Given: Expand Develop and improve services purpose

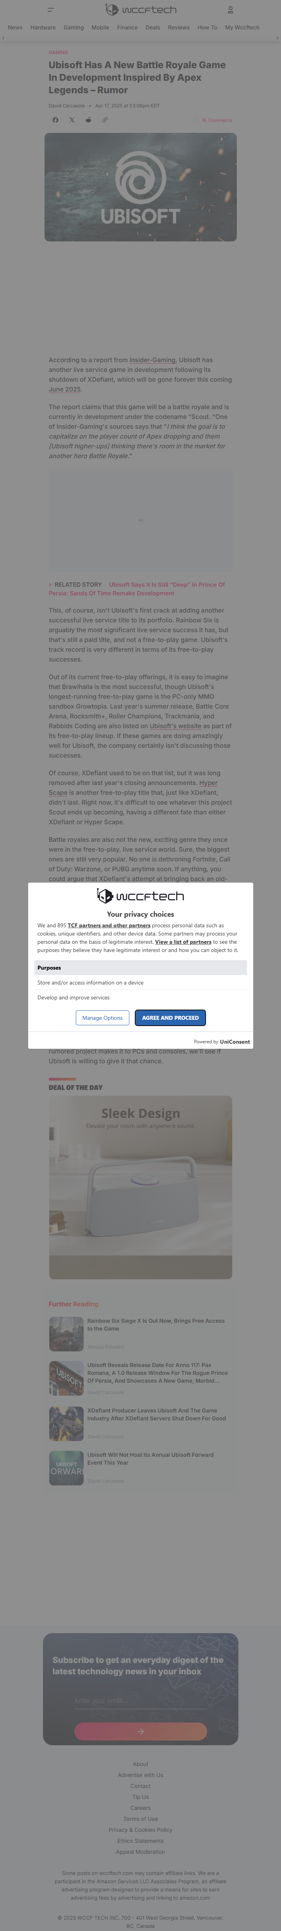Looking at the screenshot, I should point(141,997).
